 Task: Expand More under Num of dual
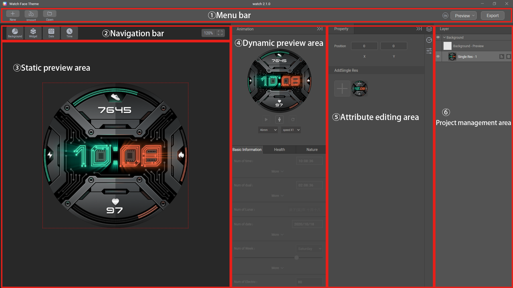point(277,196)
